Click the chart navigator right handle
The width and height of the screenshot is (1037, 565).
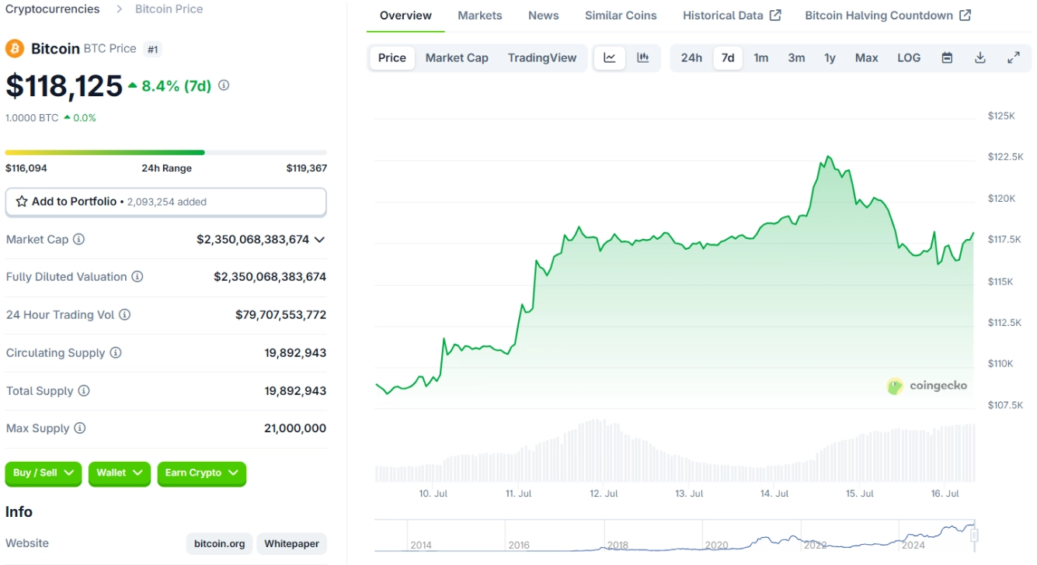(974, 535)
